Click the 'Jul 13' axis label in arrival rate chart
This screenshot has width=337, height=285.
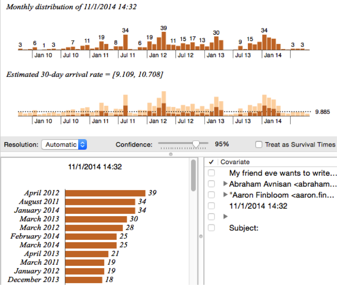pyautogui.click(x=243, y=121)
